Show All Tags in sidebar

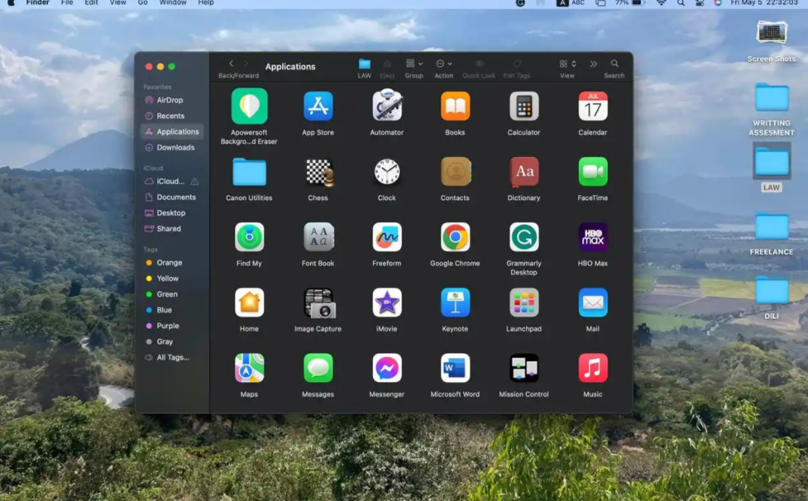[x=171, y=357]
